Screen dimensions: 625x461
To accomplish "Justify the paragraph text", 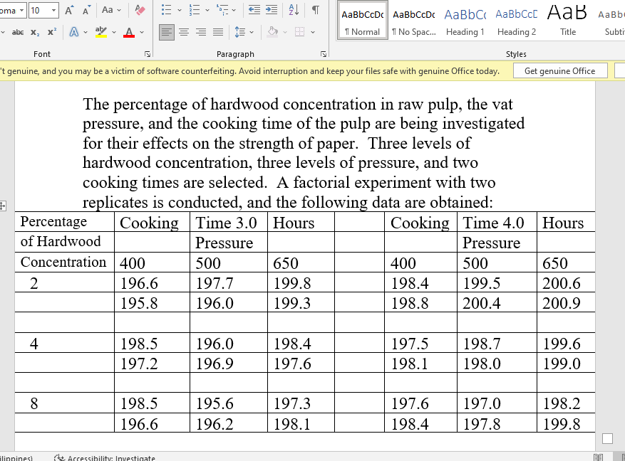I will [218, 32].
